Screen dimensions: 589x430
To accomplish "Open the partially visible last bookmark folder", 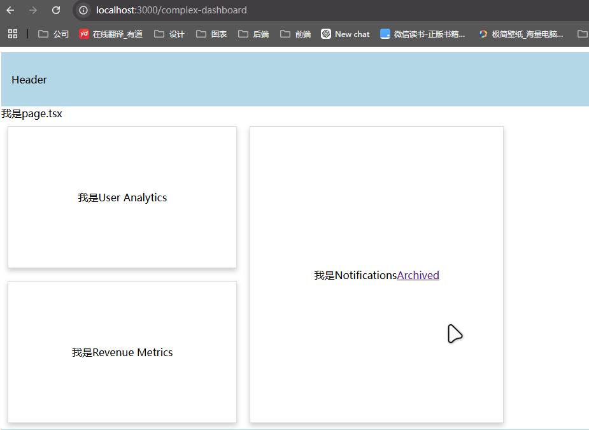I will tap(583, 34).
